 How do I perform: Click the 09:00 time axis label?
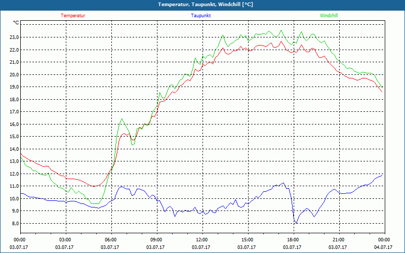pyautogui.click(x=157, y=240)
